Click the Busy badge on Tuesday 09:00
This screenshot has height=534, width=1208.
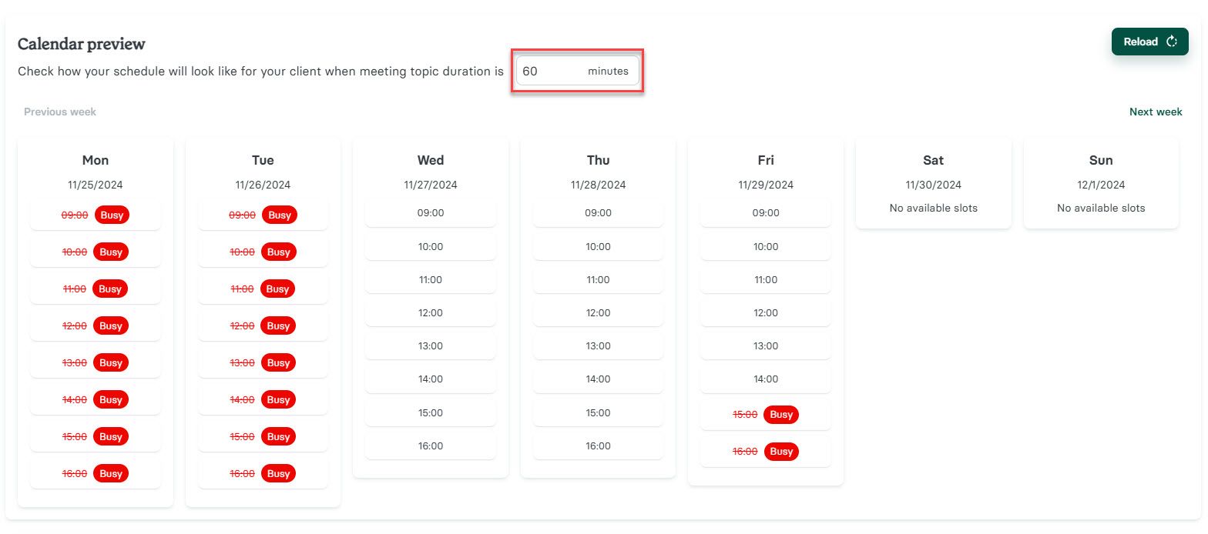coord(279,215)
